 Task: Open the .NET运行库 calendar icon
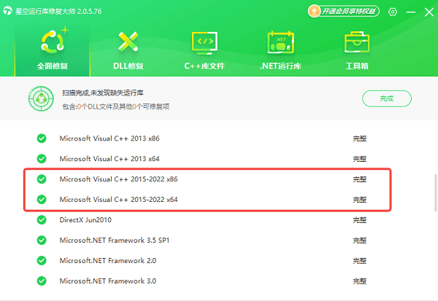click(x=281, y=42)
